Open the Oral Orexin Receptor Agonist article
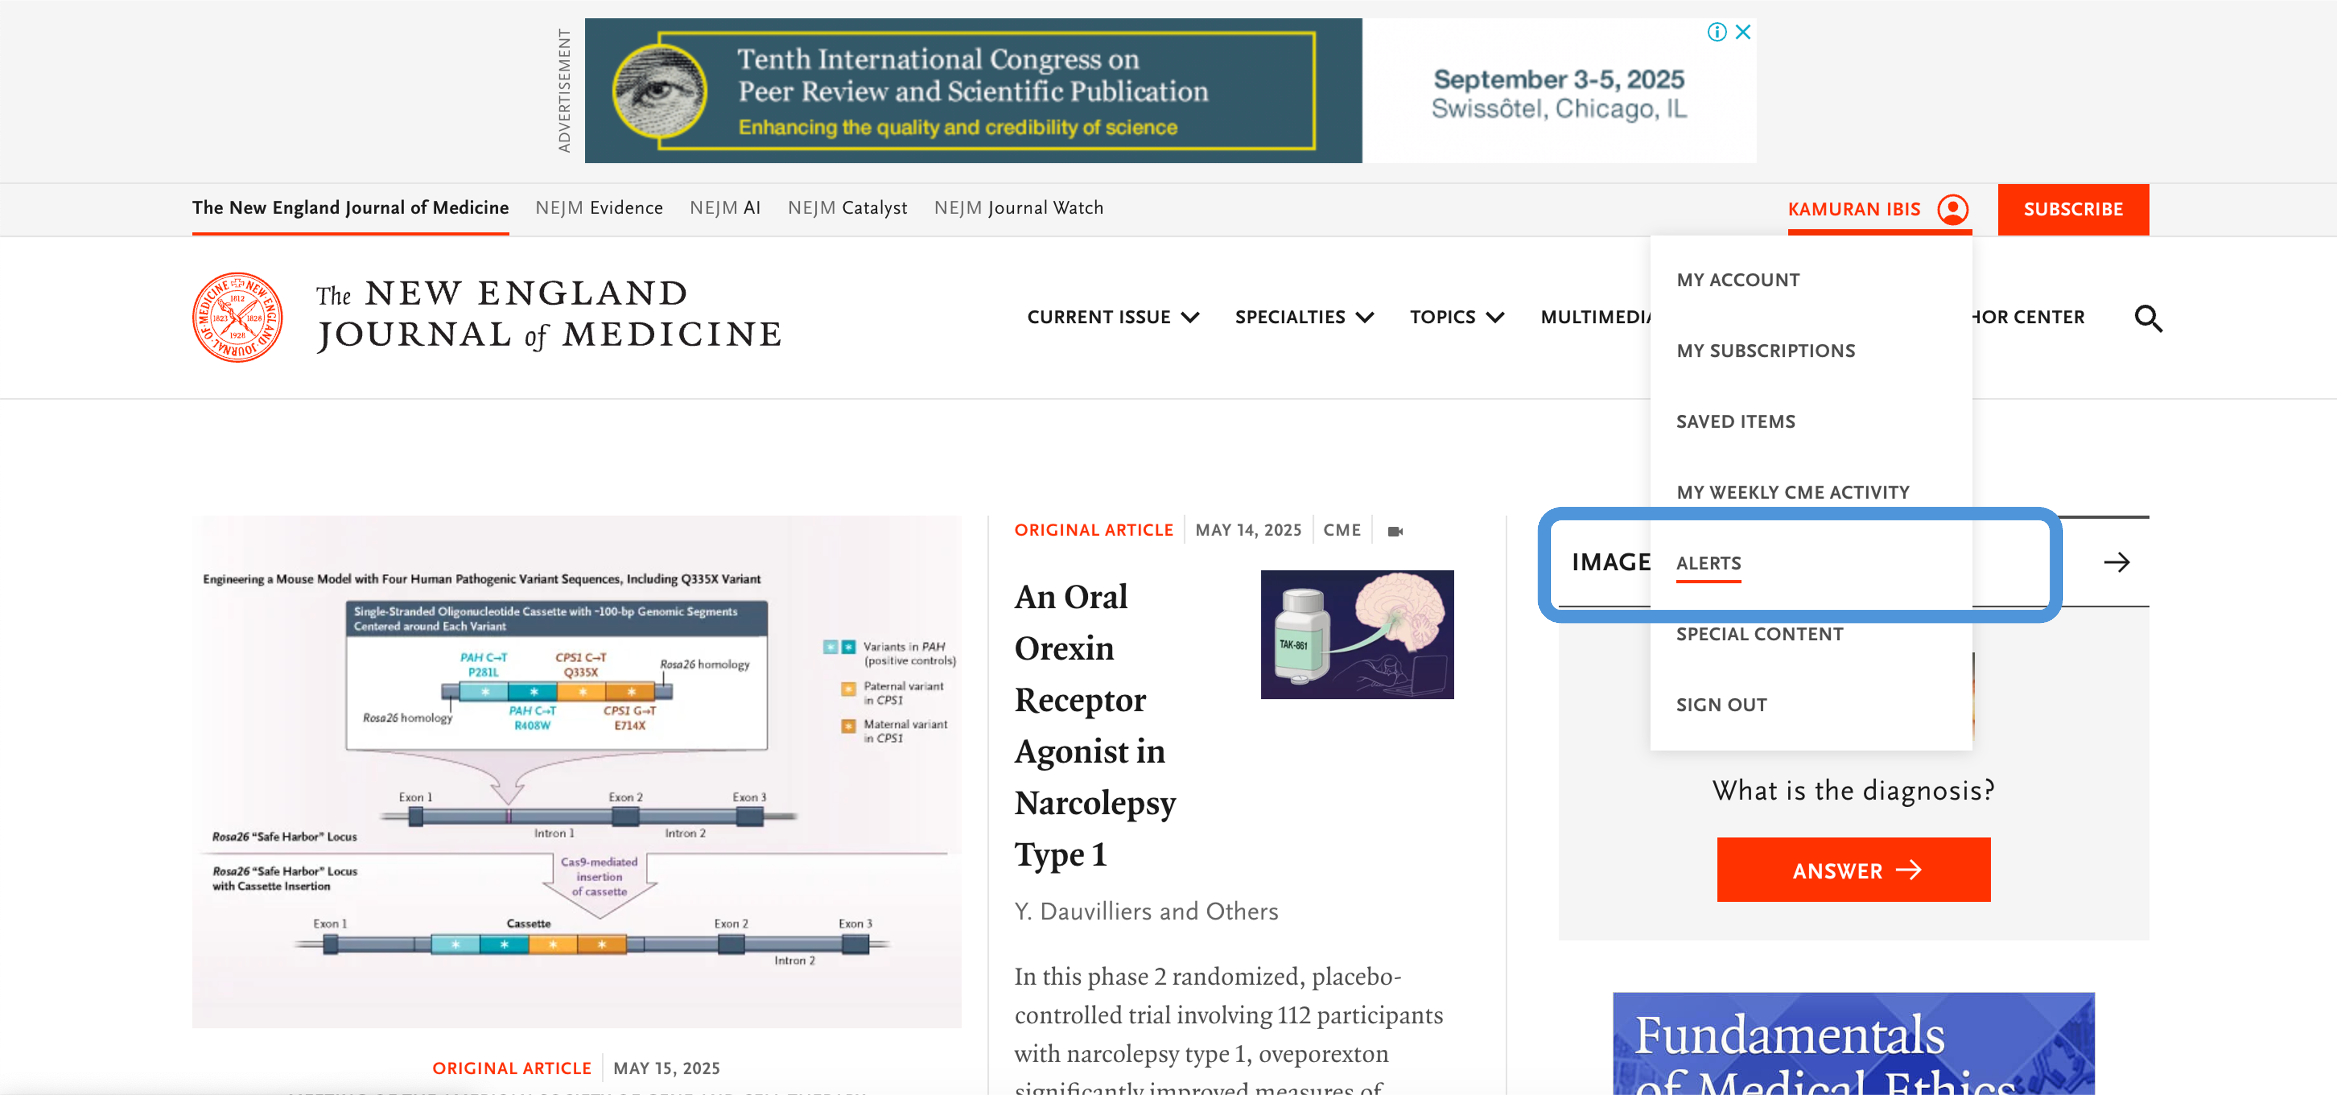This screenshot has width=2337, height=1095. click(1095, 726)
